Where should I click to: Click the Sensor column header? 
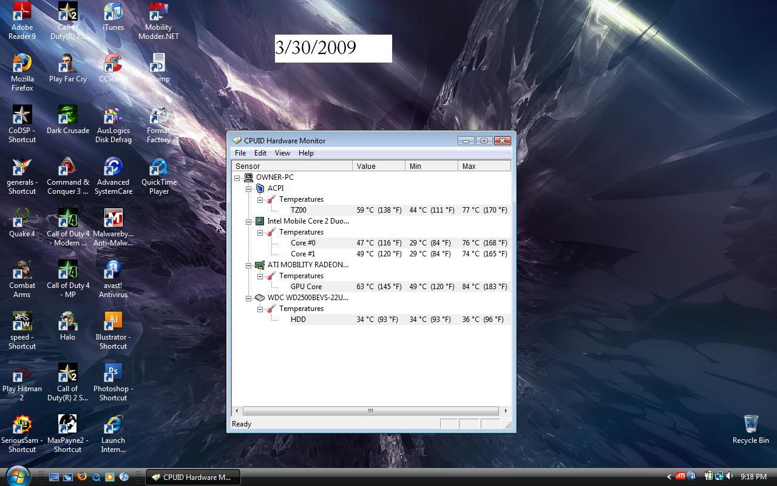point(292,166)
